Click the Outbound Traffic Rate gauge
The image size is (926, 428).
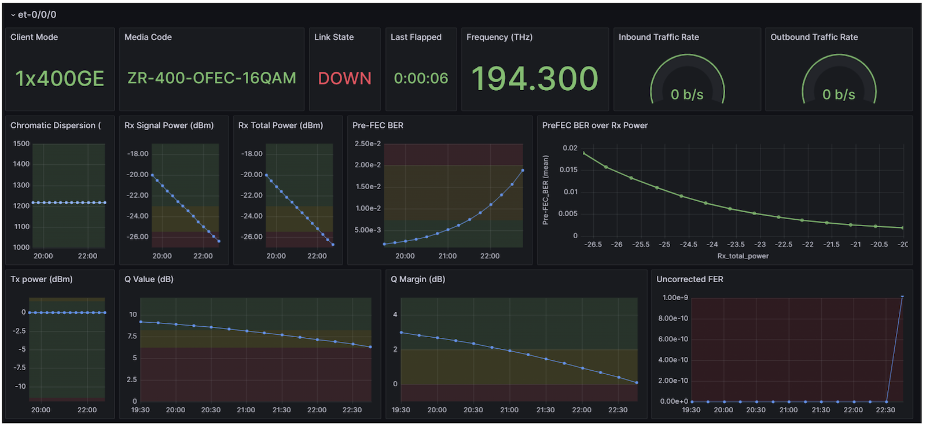tap(839, 80)
